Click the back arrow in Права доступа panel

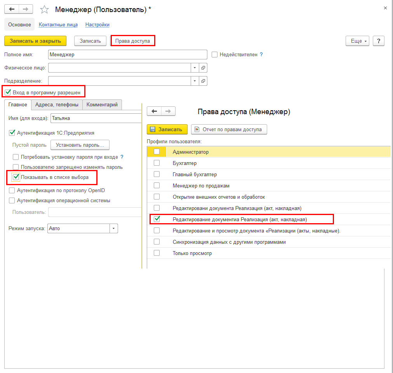(154, 111)
